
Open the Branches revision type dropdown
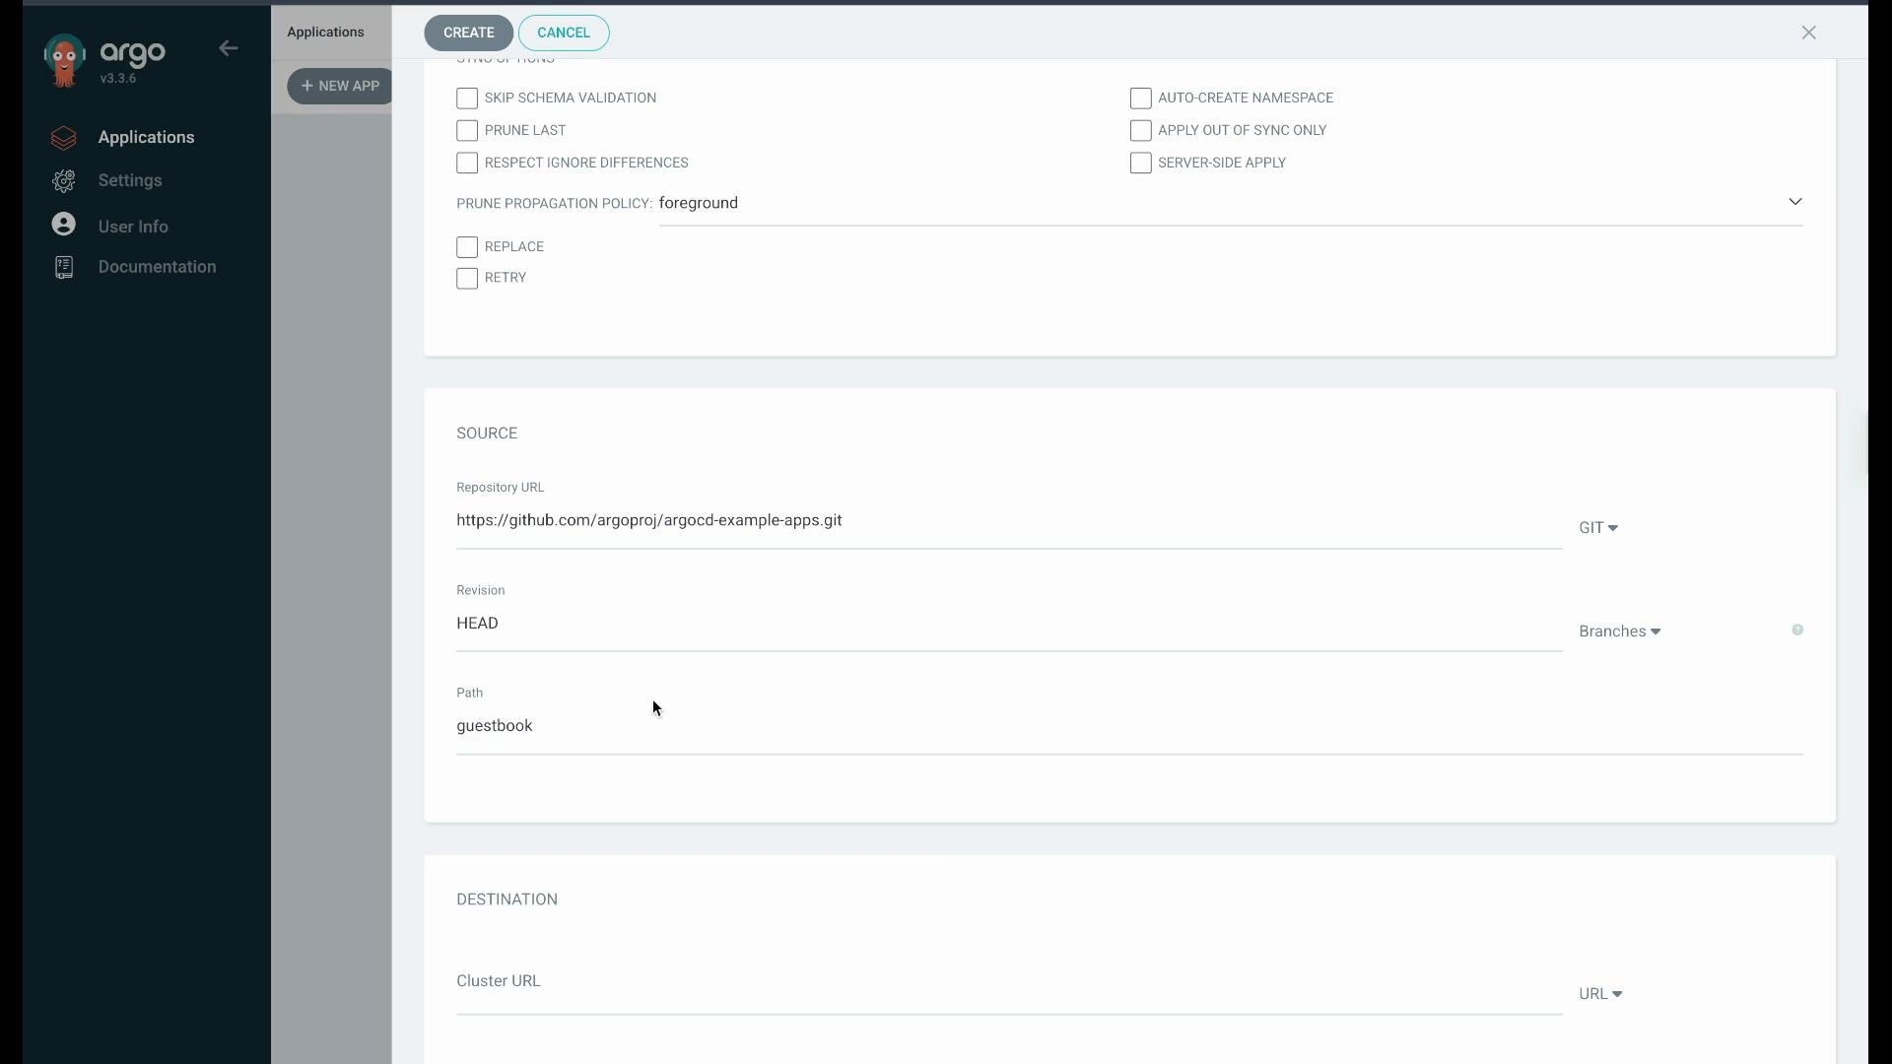(x=1620, y=632)
